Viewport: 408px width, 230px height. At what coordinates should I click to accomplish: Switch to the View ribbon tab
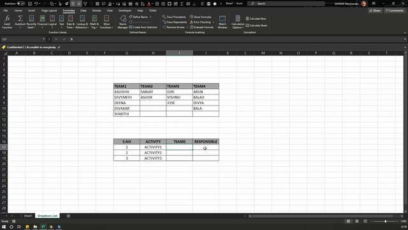(x=110, y=11)
